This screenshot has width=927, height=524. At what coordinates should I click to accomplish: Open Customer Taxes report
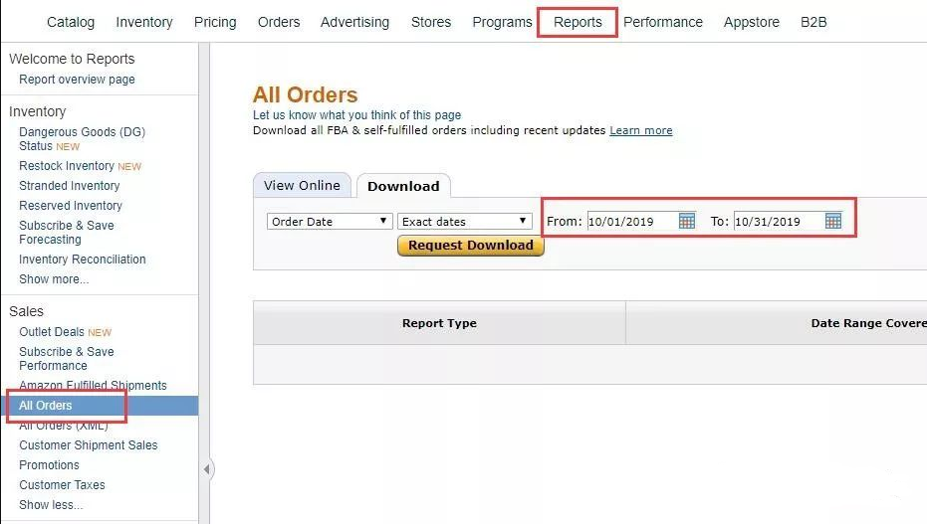pyautogui.click(x=62, y=485)
